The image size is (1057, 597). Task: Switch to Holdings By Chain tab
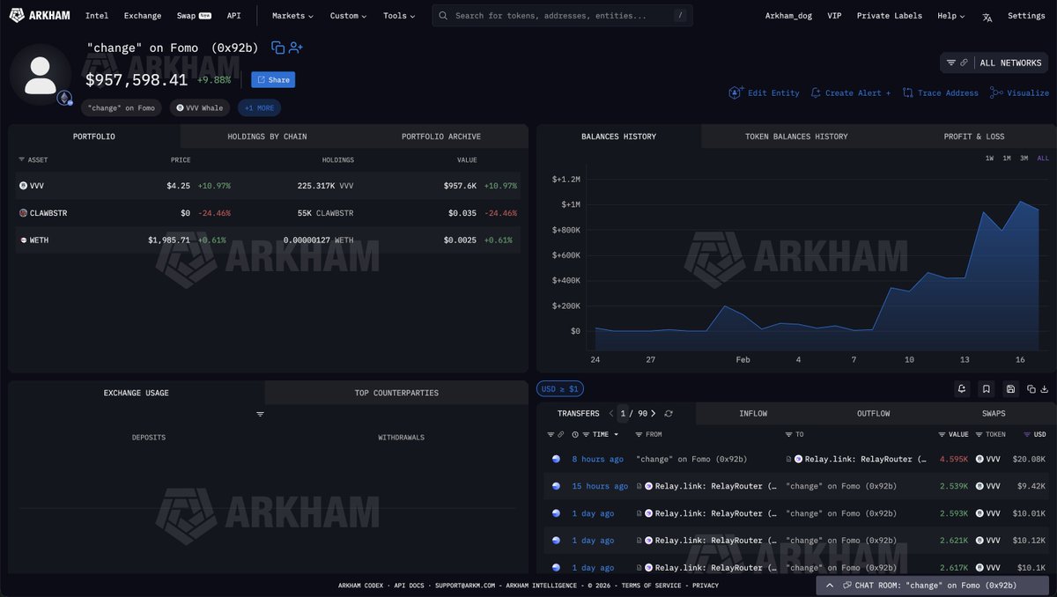coord(267,136)
